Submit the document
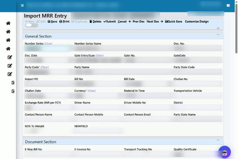Screen dimensions: 238x159 point(109,21)
